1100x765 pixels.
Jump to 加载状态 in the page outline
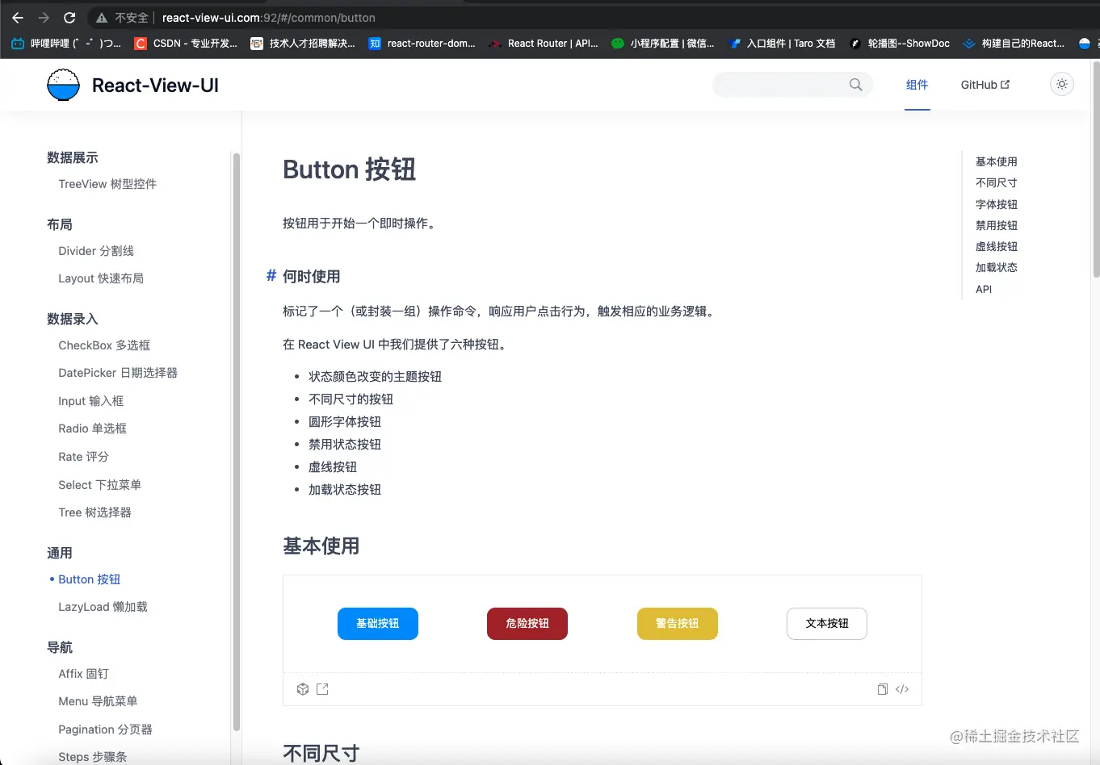coord(997,267)
